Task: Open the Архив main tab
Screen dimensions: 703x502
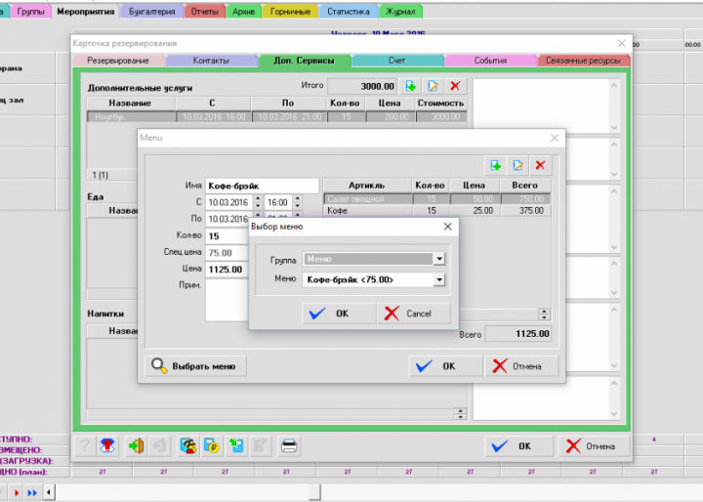Action: point(243,12)
